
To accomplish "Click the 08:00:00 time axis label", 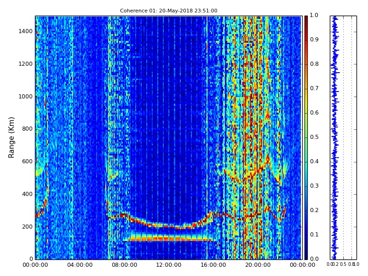I will [x=124, y=265].
